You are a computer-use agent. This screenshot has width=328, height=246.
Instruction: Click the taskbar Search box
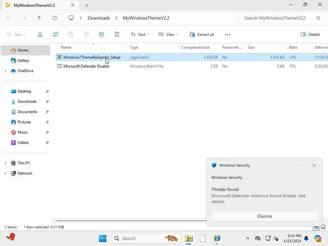coord(146,238)
